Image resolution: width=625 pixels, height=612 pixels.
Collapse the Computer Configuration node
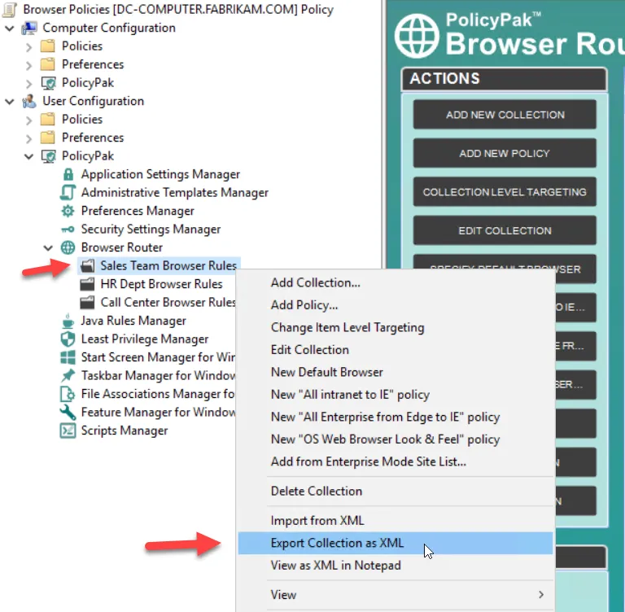[x=10, y=28]
